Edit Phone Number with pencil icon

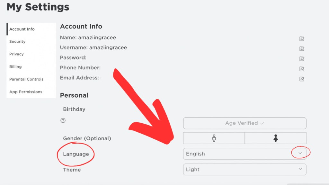(x=302, y=69)
